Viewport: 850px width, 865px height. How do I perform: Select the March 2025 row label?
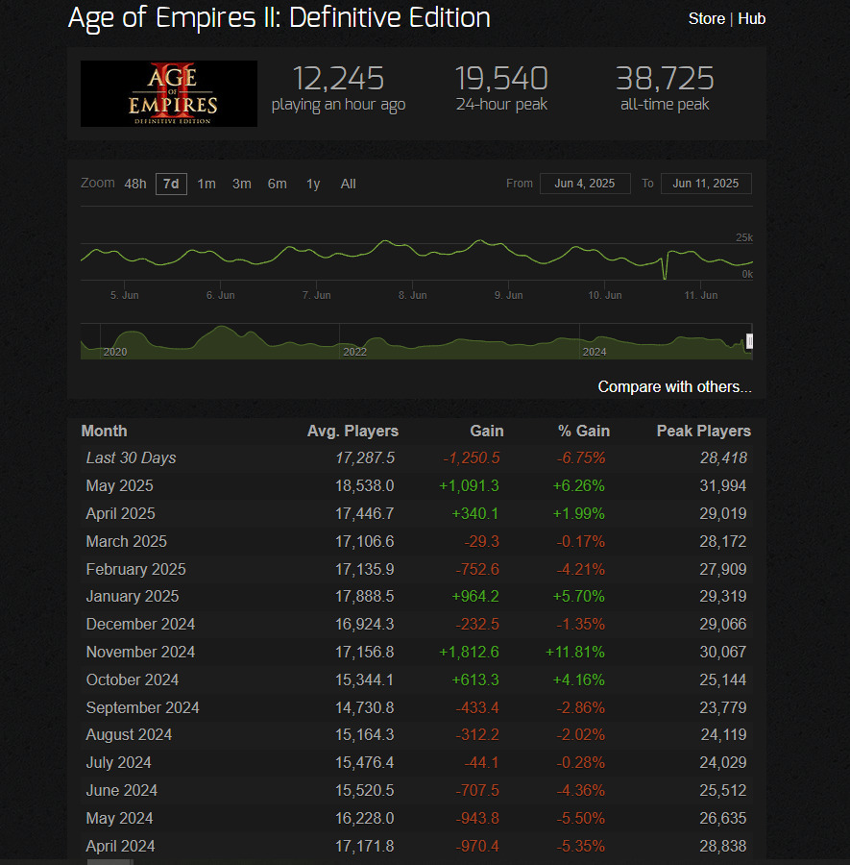coord(126,541)
